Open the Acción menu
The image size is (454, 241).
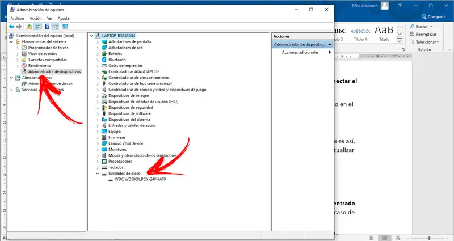(36, 18)
